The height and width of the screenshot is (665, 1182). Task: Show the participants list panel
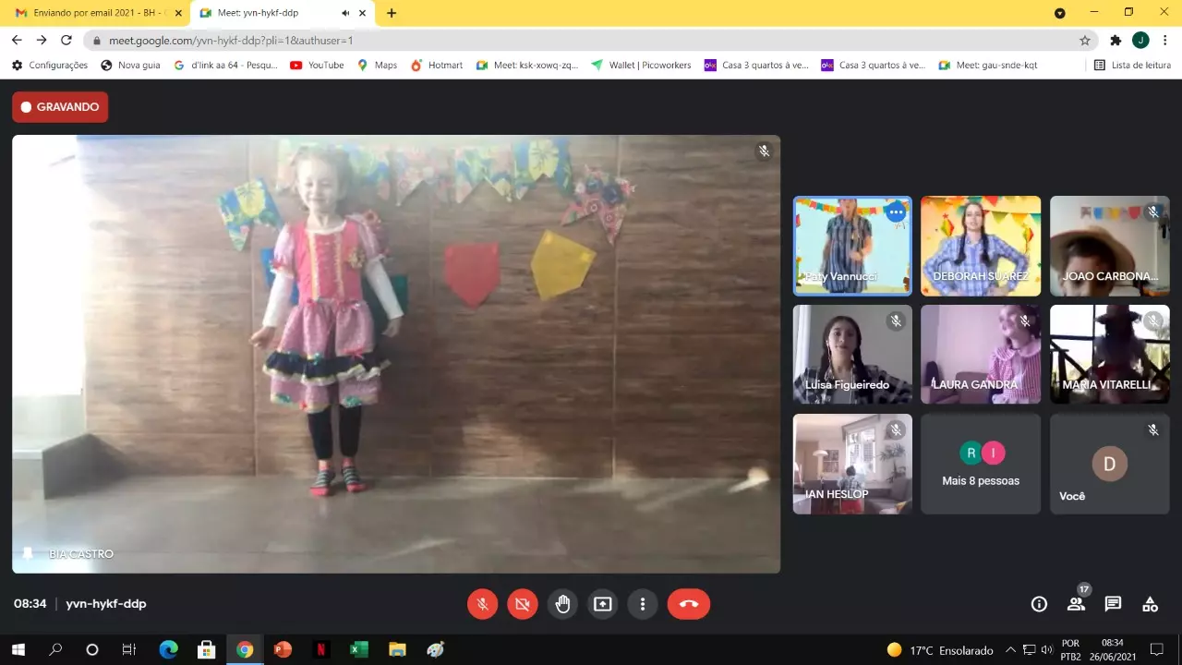1076,604
